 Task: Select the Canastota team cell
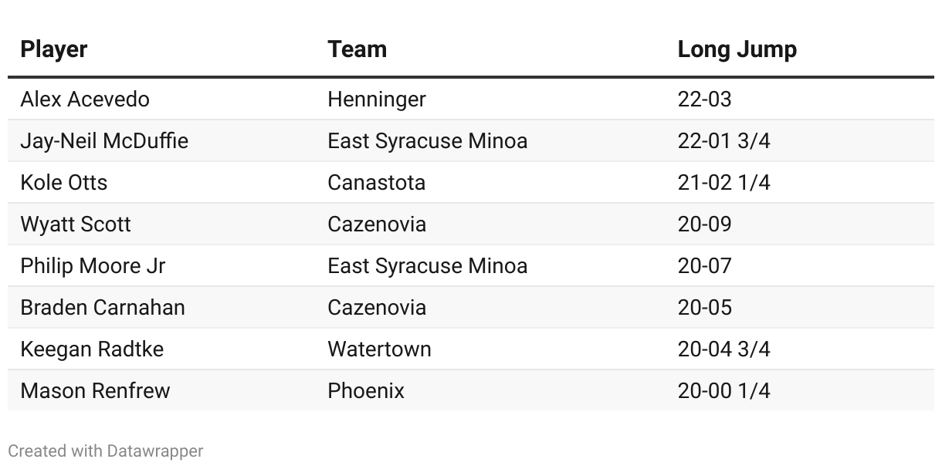pyautogui.click(x=376, y=183)
